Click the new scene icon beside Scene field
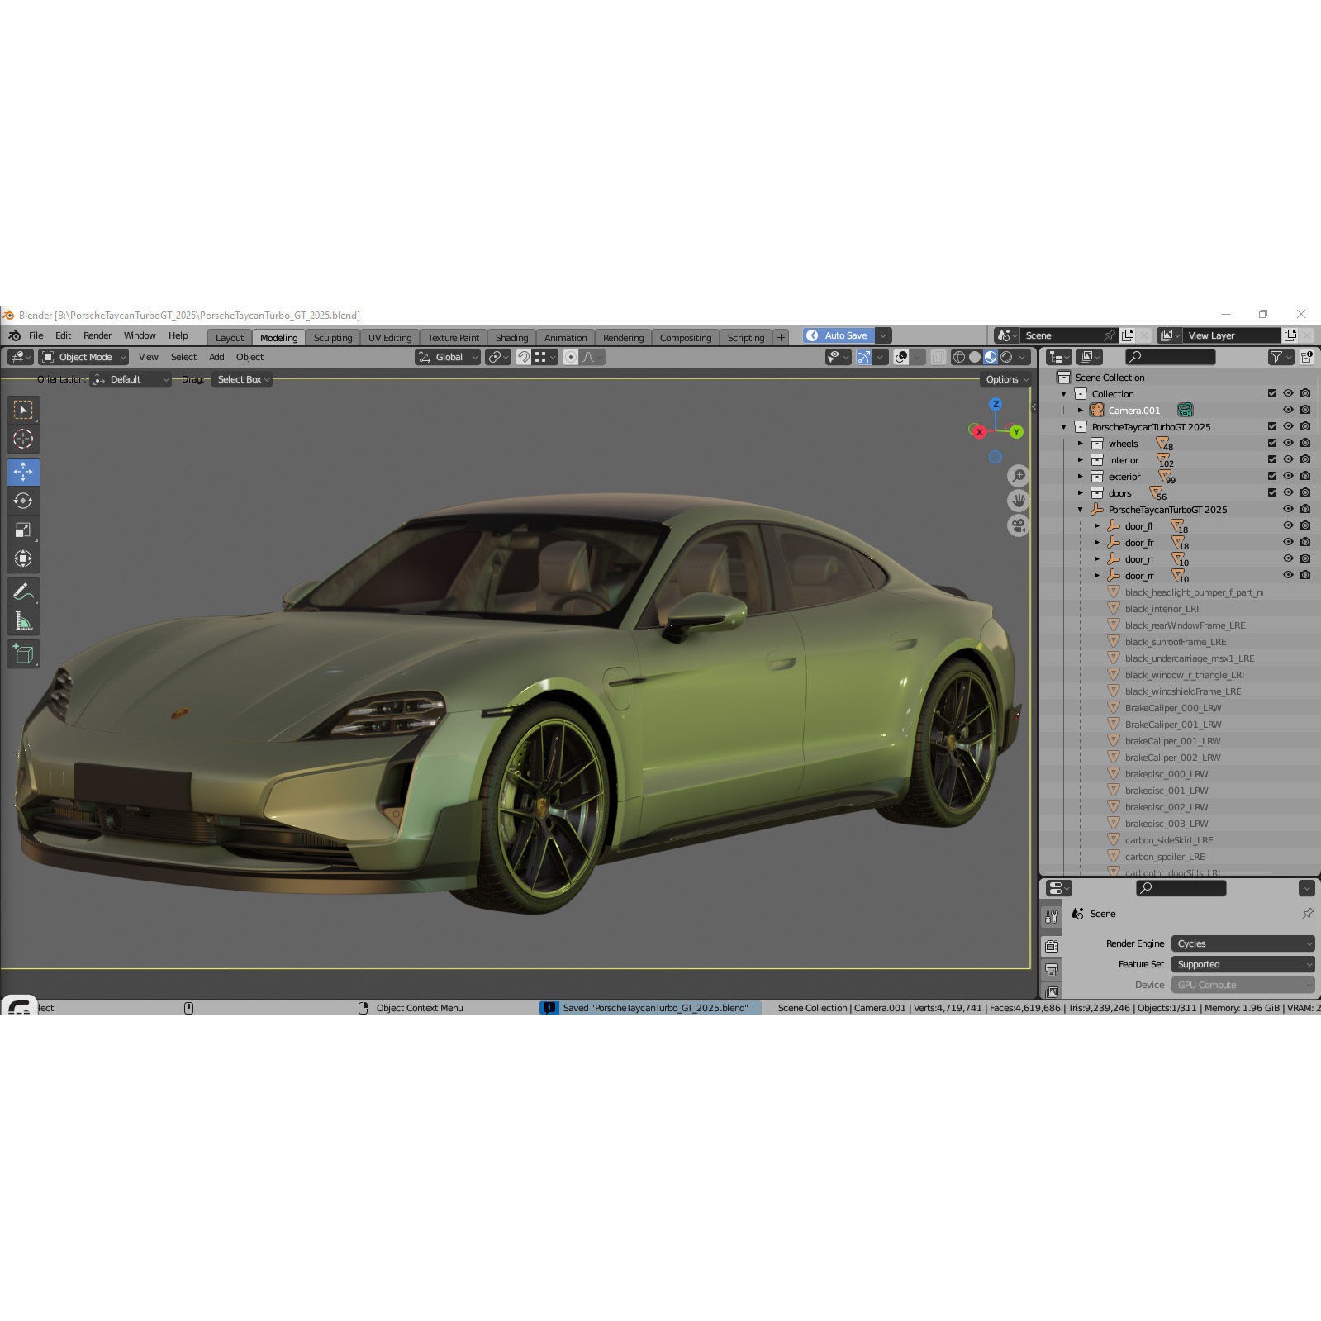The height and width of the screenshot is (1321, 1321). pos(1128,335)
